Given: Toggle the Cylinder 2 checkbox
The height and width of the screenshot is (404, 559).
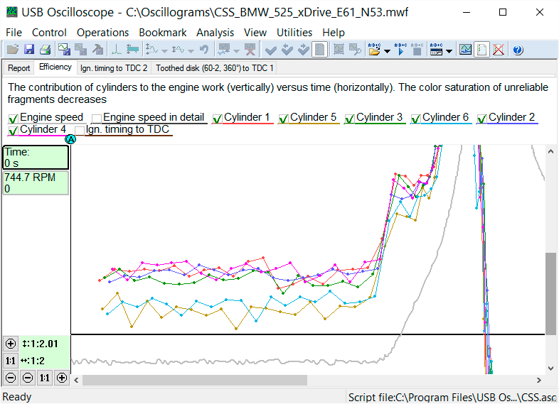Looking at the screenshot, I should (481, 119).
